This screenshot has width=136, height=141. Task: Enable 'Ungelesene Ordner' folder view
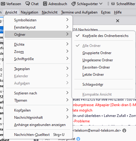pyautogui.click(x=104, y=60)
